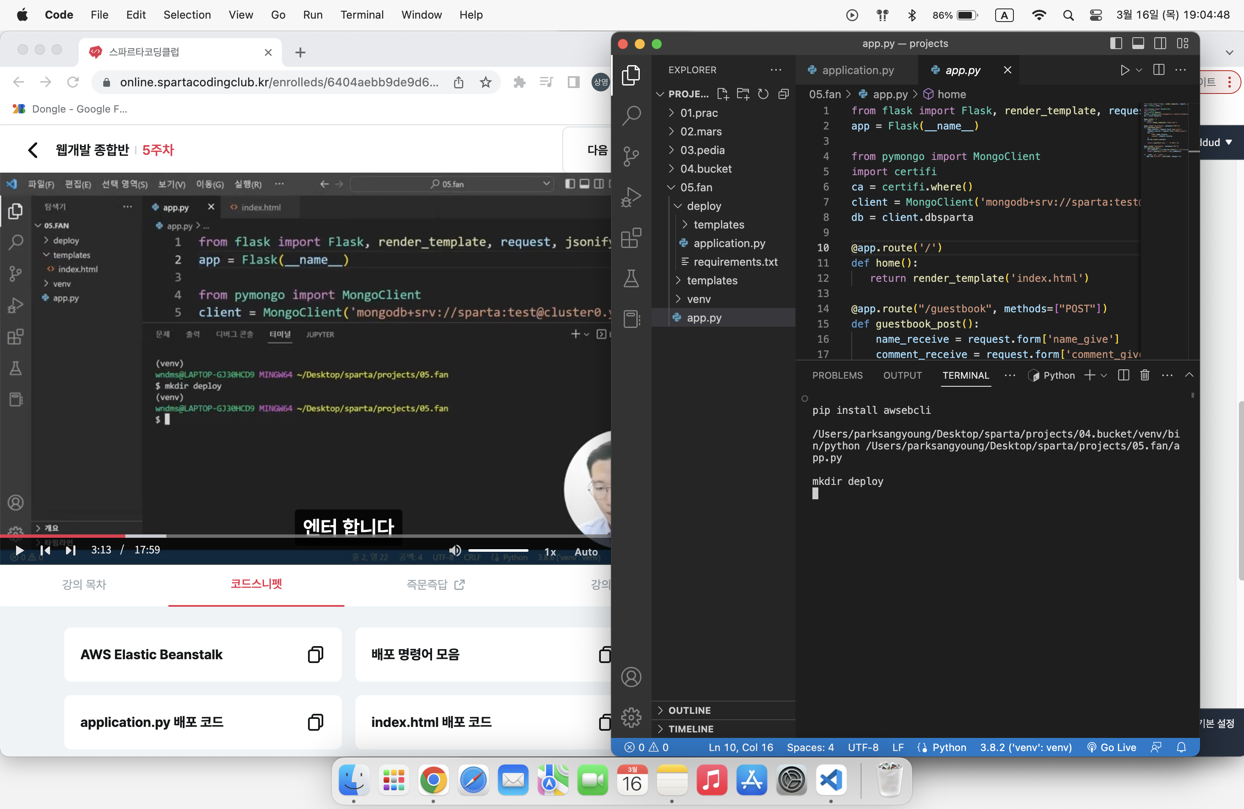Collapse all folders in Explorer
The height and width of the screenshot is (809, 1244).
coord(783,94)
